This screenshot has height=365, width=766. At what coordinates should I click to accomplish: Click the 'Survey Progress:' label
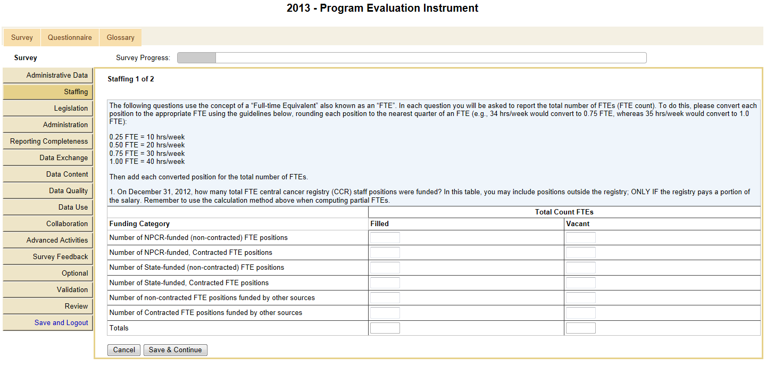pyautogui.click(x=143, y=58)
